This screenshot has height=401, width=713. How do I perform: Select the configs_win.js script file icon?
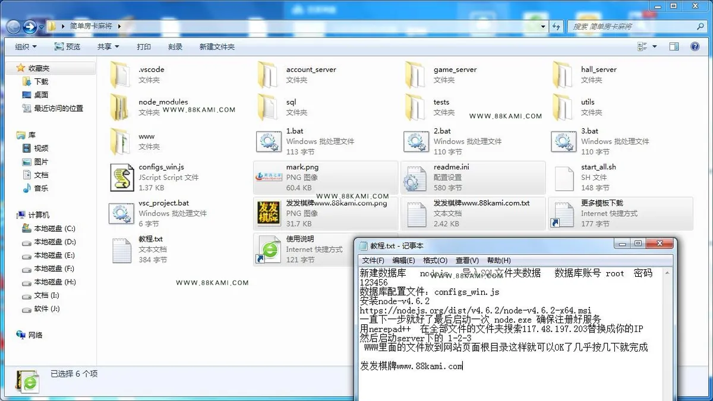[x=121, y=177]
